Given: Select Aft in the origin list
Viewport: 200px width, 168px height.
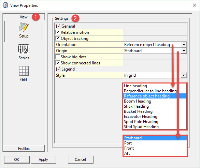Looking at the screenshot, I should [155, 153].
